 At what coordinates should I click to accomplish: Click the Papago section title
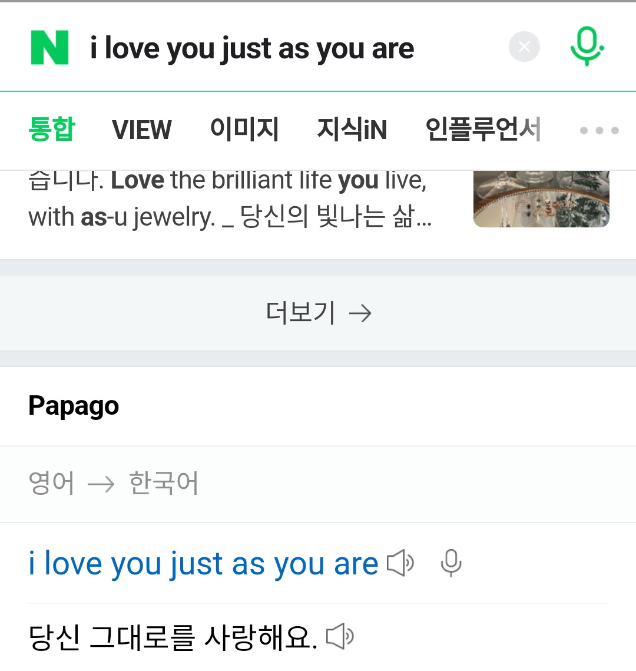pos(74,406)
